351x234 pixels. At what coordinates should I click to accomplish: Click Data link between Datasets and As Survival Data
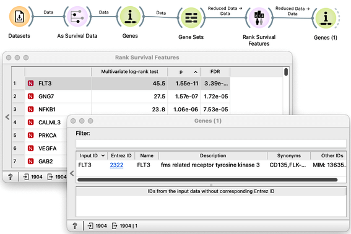point(48,15)
